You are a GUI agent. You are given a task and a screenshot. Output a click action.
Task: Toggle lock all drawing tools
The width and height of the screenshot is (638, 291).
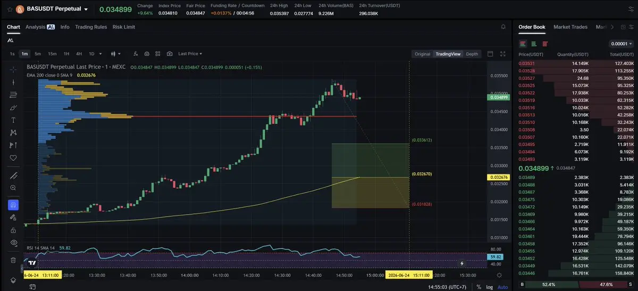tap(13, 230)
